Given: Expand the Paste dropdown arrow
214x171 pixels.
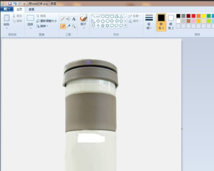Looking at the screenshot, I should [x=7, y=28].
